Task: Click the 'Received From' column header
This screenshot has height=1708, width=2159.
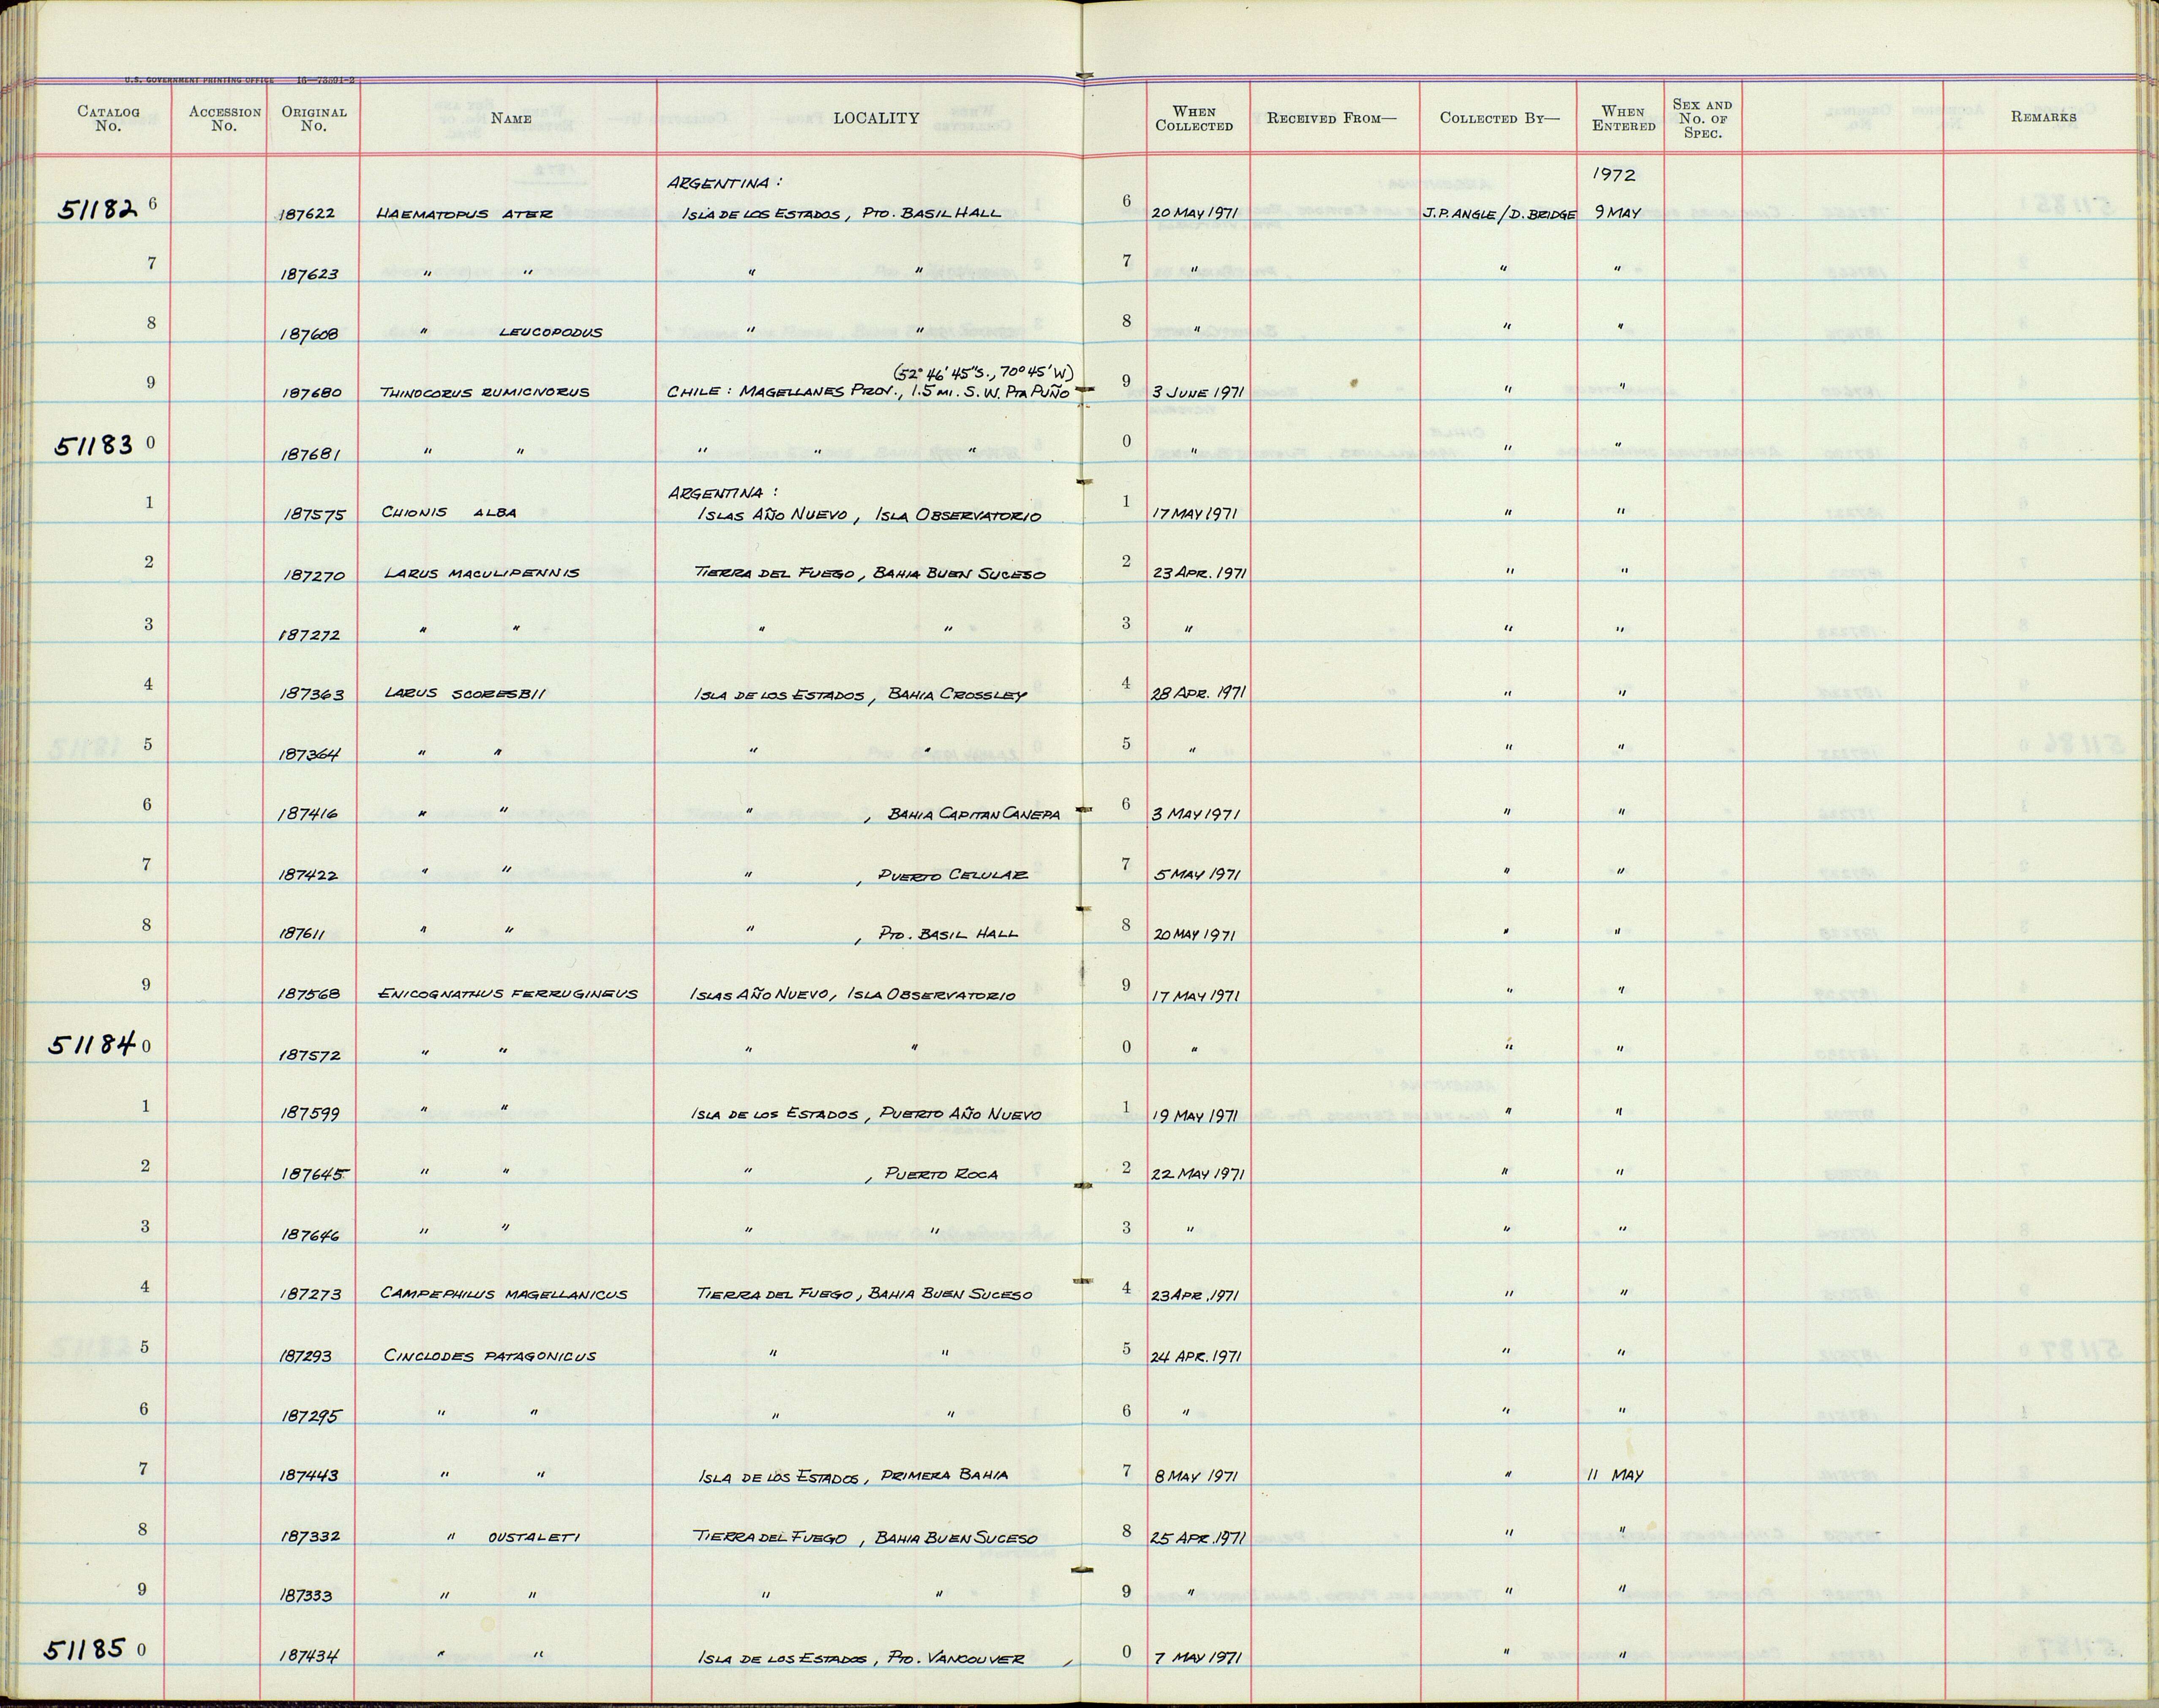Action: point(1331,118)
